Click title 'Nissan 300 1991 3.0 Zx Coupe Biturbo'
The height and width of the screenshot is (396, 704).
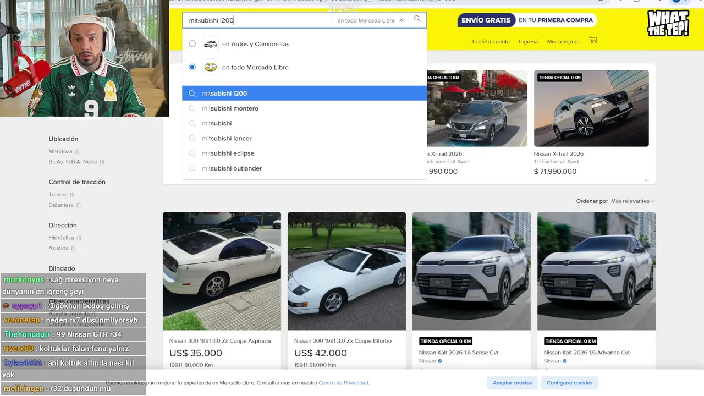pyautogui.click(x=343, y=341)
